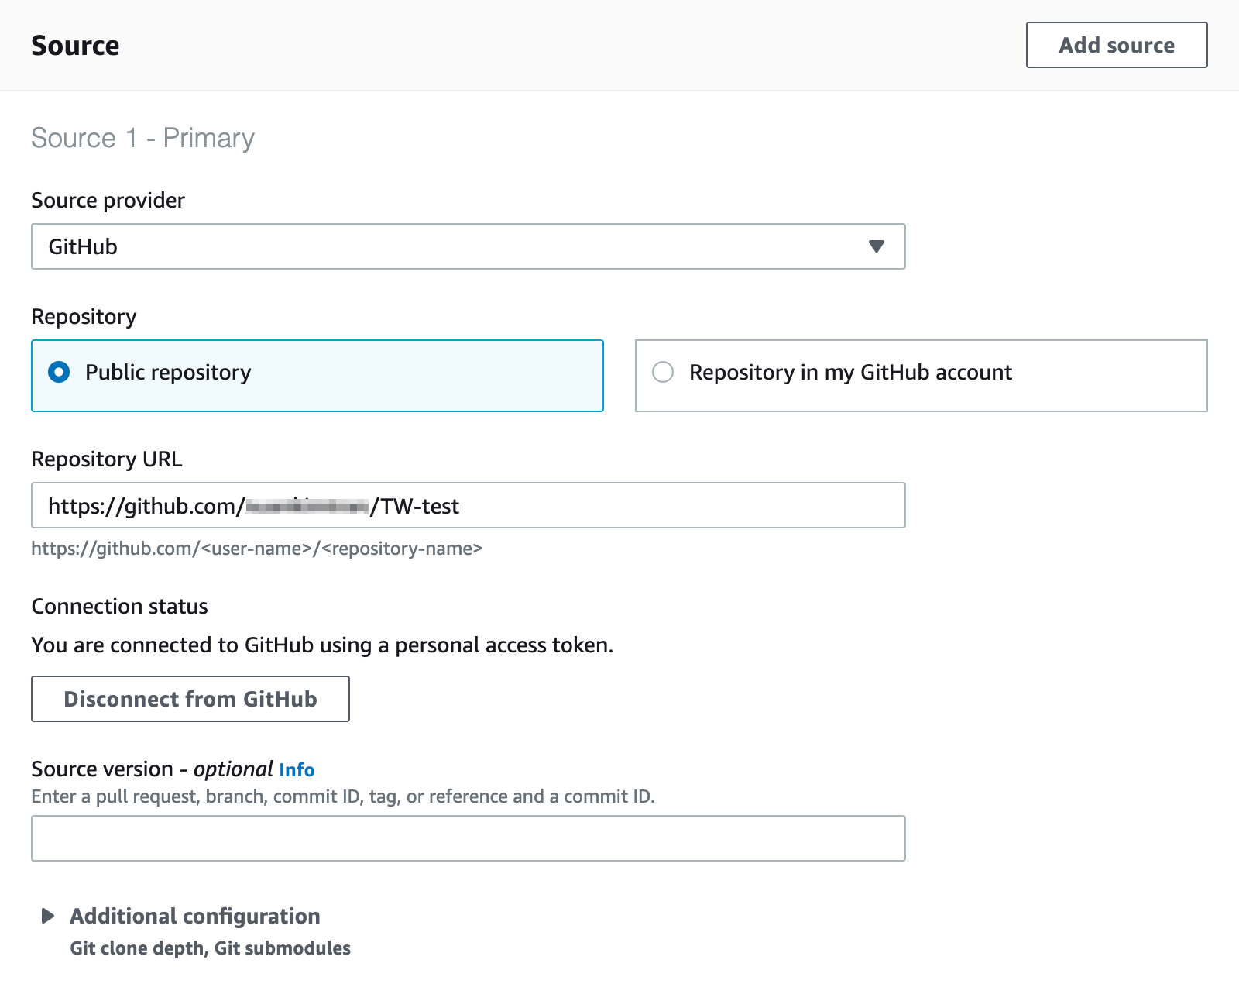Click the 'Source 1 - Primary' heading

click(x=142, y=138)
